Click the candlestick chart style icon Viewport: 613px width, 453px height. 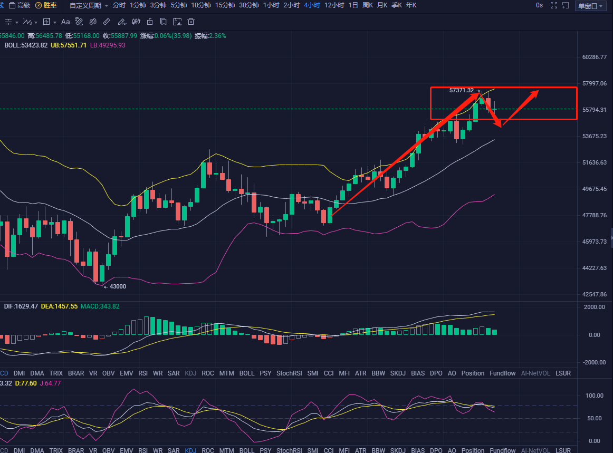click(136, 22)
